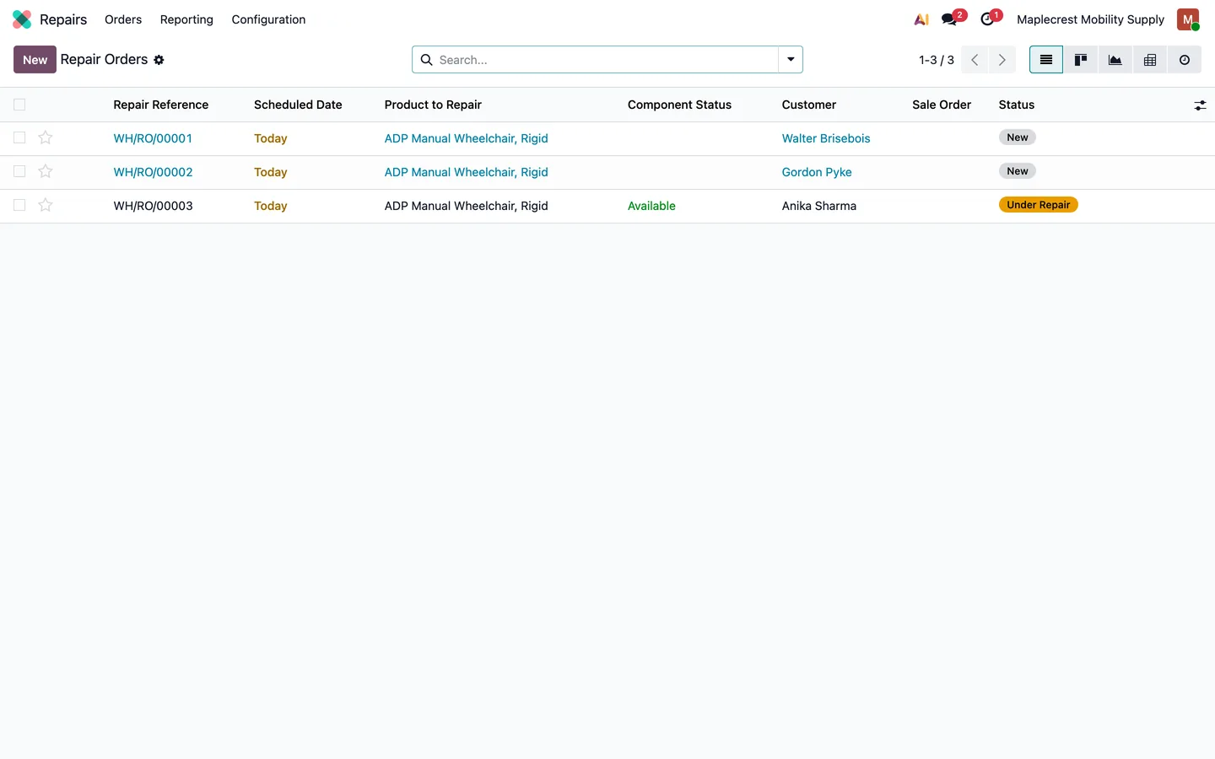This screenshot has height=759, width=1215.
Task: Open optional columns adjustment icon
Action: click(1200, 105)
